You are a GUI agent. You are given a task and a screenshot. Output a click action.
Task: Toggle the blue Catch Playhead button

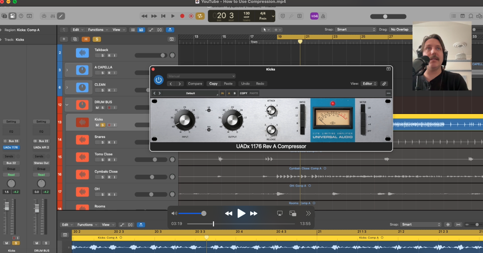[x=170, y=30]
